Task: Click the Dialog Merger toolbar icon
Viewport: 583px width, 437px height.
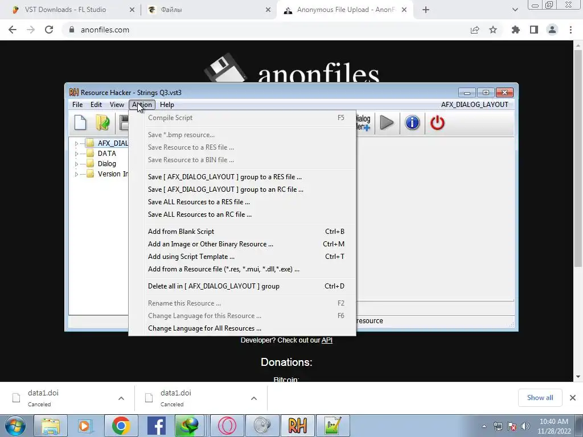Action: tap(363, 123)
